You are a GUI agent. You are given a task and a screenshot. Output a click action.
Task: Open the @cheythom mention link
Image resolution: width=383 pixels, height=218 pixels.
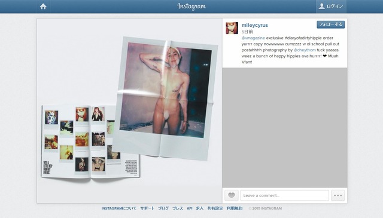[305, 50]
